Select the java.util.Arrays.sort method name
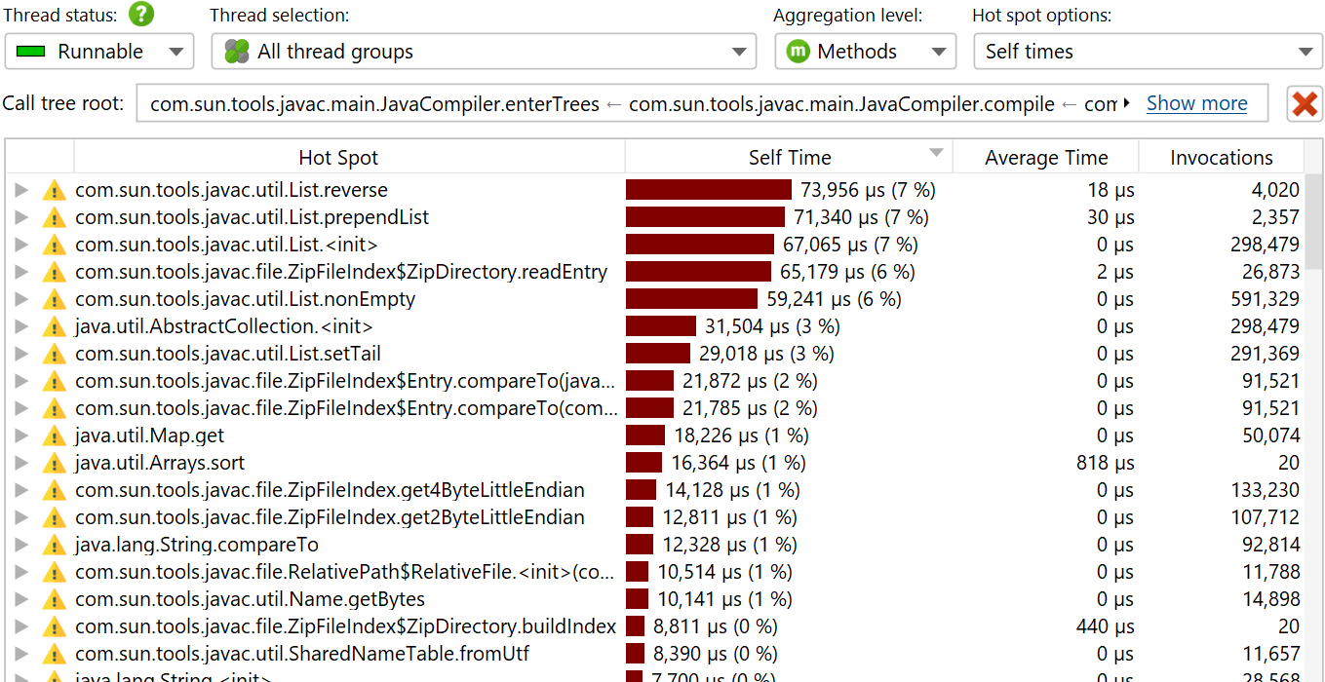 [160, 463]
